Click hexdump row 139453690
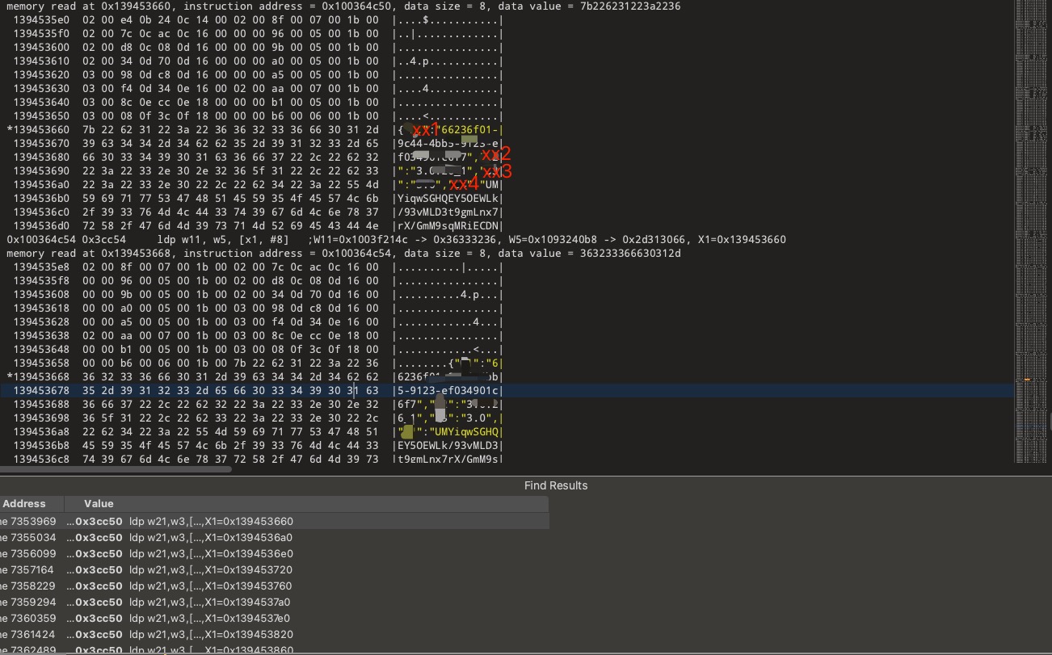This screenshot has height=655, width=1052. coord(258,171)
